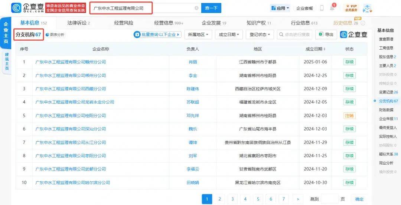
Task: Open 龙岩永定分公司 company link
Action: point(75,102)
